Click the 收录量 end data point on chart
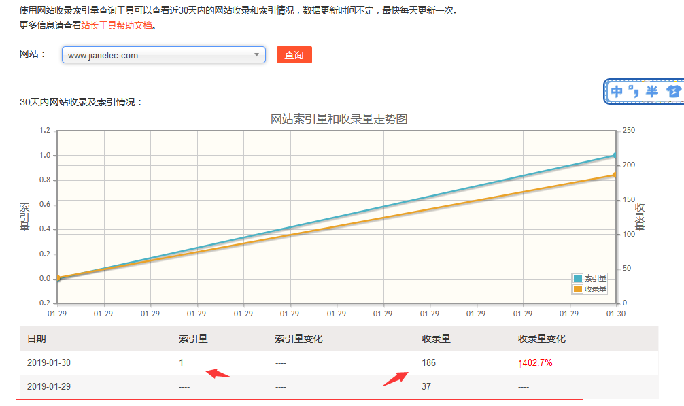Viewport: 684px width, 406px height. click(615, 175)
